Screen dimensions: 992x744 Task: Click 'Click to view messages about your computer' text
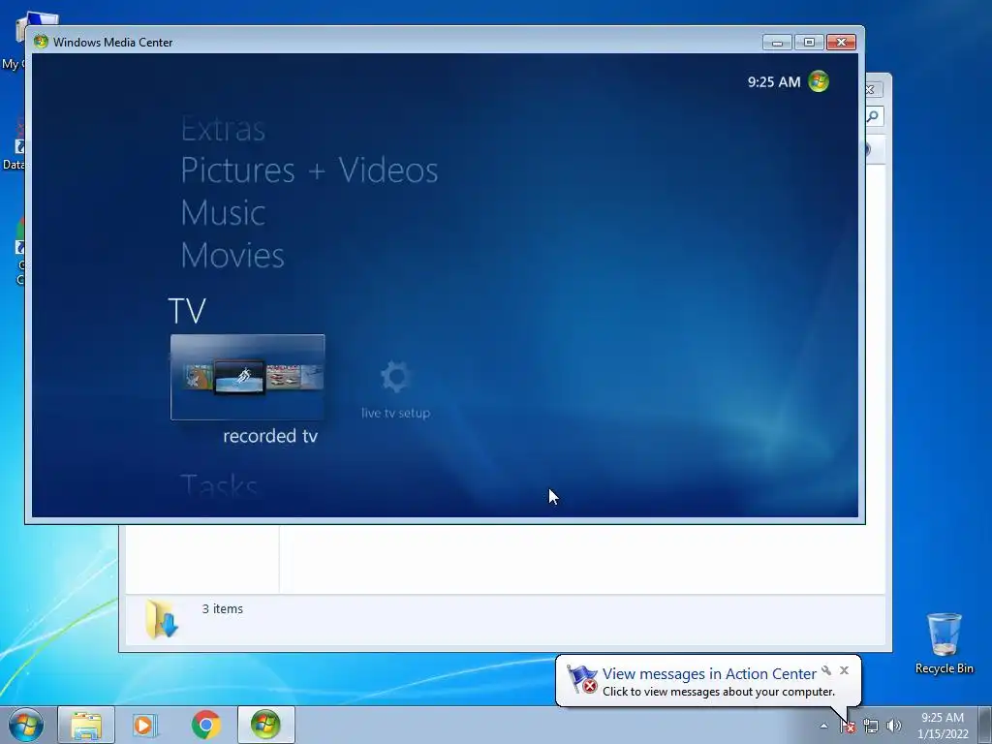[719, 692]
